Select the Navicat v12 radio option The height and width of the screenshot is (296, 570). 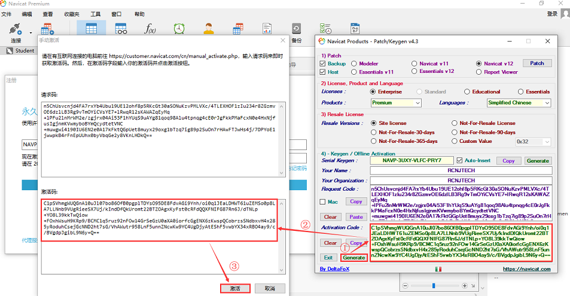coord(478,63)
